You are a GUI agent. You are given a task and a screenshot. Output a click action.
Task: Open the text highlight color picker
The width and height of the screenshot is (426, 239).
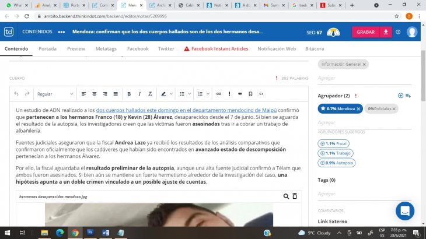tap(166, 94)
